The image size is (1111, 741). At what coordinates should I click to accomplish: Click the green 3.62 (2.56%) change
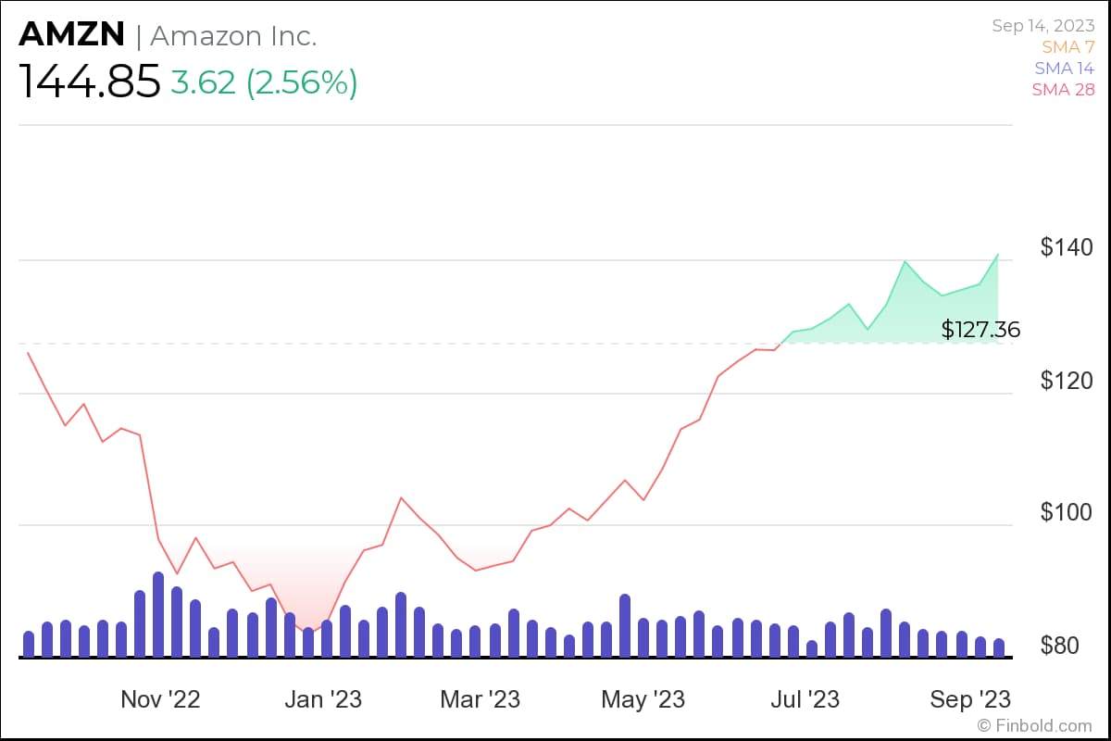pos(264,82)
